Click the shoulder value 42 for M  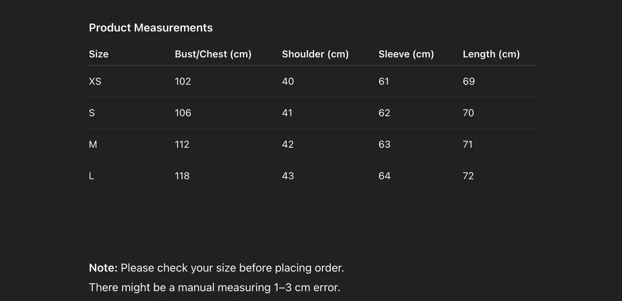288,145
